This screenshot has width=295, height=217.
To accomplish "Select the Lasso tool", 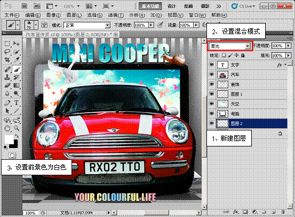I will tap(7, 51).
